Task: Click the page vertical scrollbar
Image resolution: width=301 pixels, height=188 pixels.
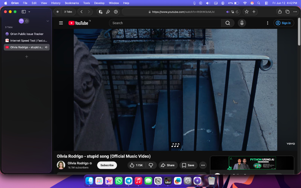Action: tap(299, 32)
